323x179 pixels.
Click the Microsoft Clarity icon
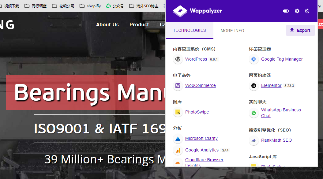[x=178, y=139]
